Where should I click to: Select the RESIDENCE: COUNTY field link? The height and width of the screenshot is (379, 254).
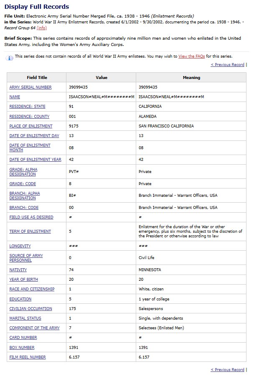coord(29,117)
